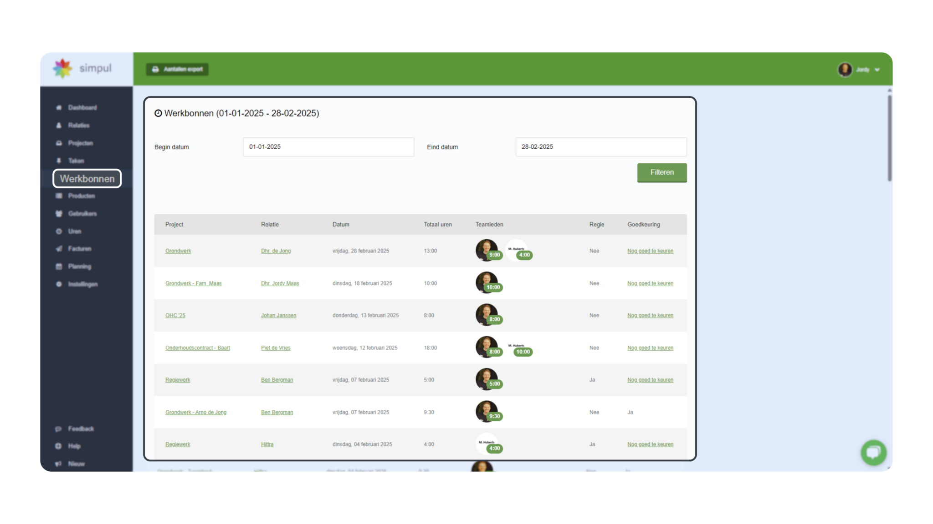933x524 pixels.
Task: Click the Gebruikers group icon
Action: (x=59, y=214)
